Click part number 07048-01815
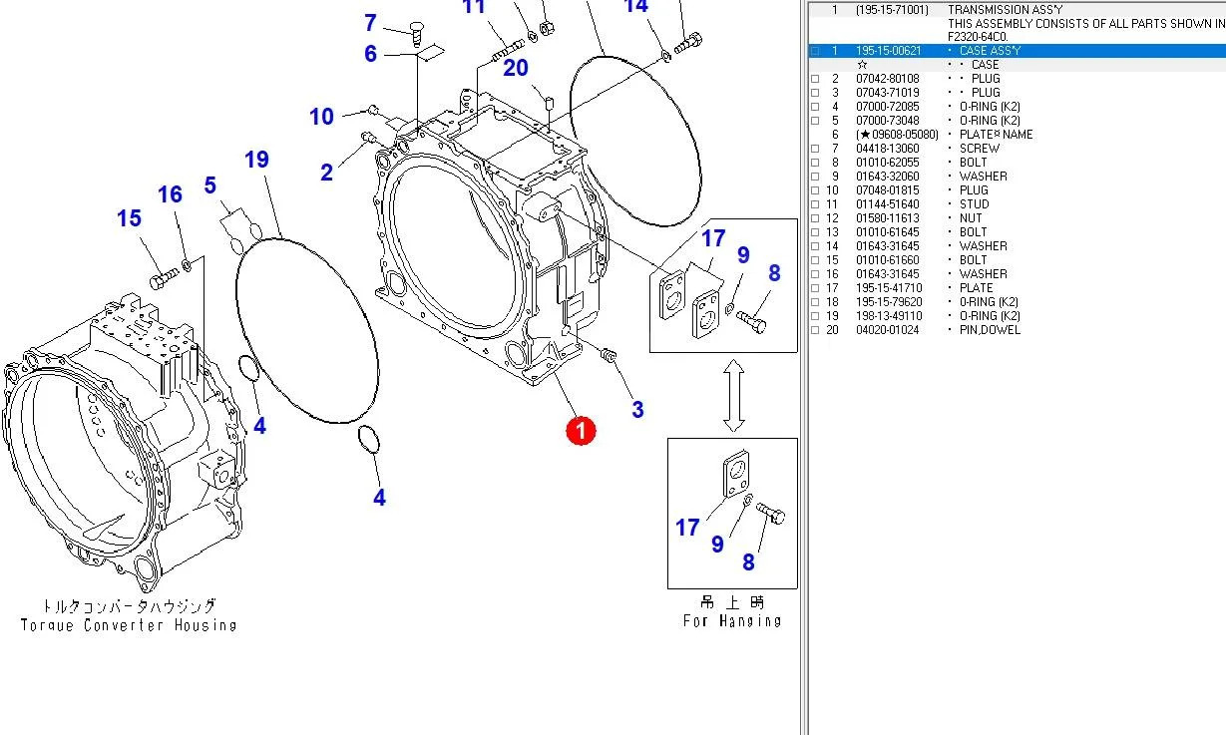This screenshot has width=1226, height=735. pyautogui.click(x=888, y=190)
